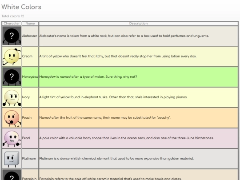Click the Pearl name text
The height and width of the screenshot is (180, 240).
click(26, 138)
